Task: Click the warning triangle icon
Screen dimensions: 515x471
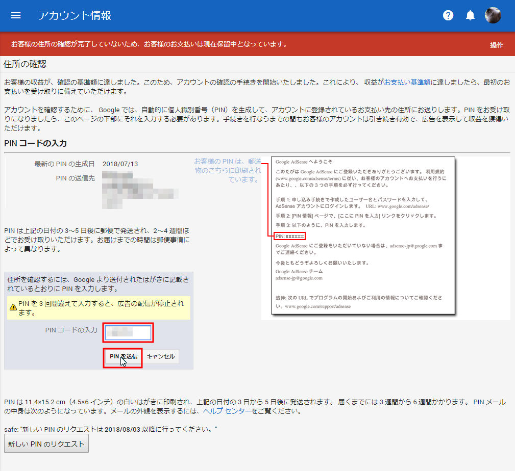Action: (13, 307)
